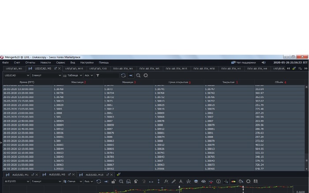309x193 pixels.
Task: Sort by Время (EET) column header
Action: 27,82
